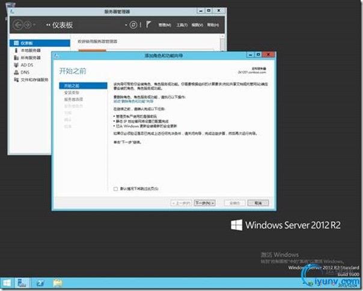Click the link to start remove roles wizard
This screenshot has width=363, height=291.
tap(133, 102)
